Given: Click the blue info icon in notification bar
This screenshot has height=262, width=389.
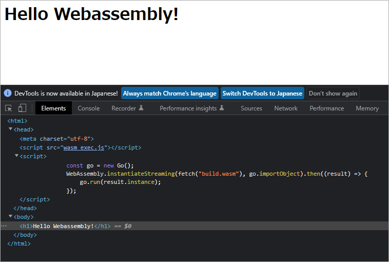Looking at the screenshot, I should [x=8, y=93].
